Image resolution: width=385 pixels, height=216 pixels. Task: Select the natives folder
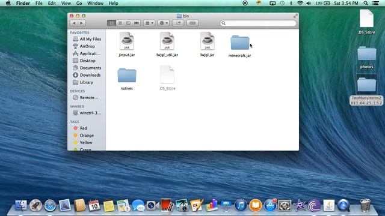coord(127,79)
